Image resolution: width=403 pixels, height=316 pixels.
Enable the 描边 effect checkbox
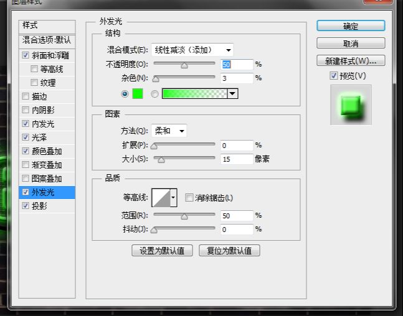coord(25,96)
